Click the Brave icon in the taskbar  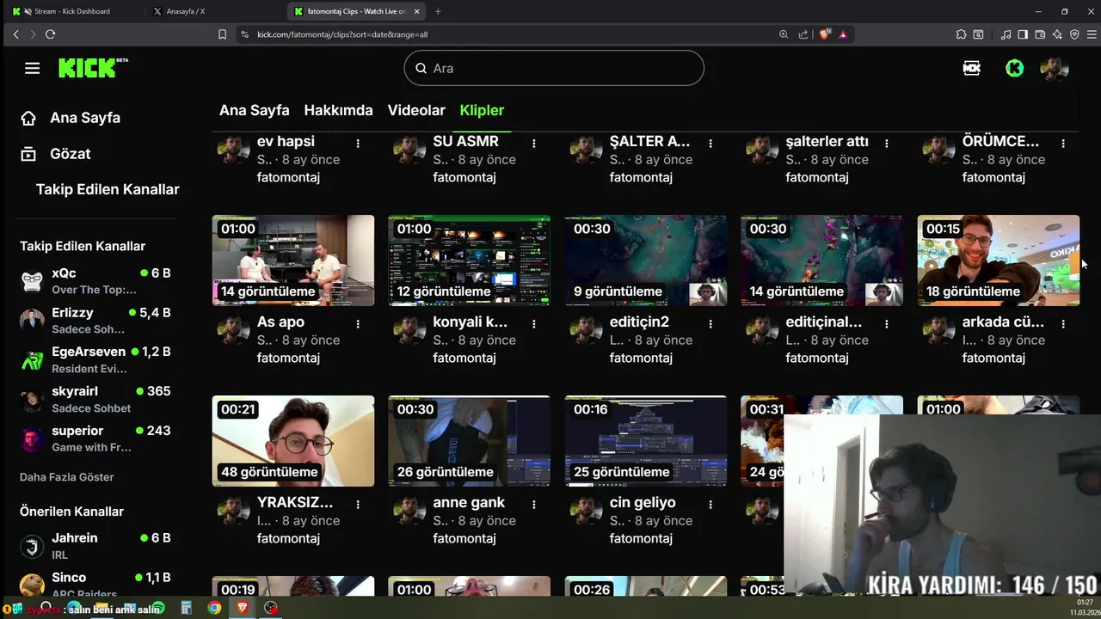[242, 608]
